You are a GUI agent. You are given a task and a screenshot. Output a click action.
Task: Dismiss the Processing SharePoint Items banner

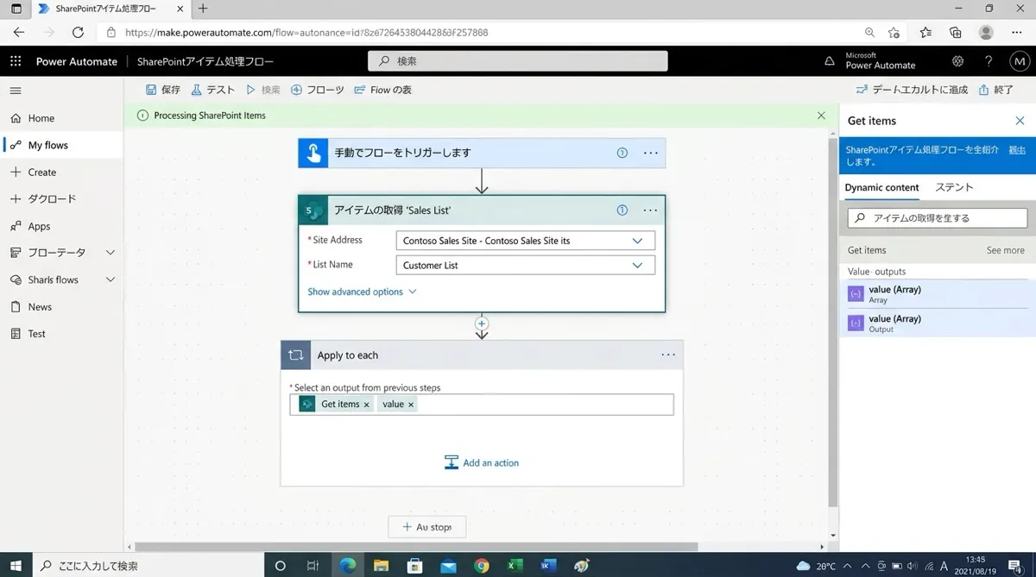[x=821, y=115]
